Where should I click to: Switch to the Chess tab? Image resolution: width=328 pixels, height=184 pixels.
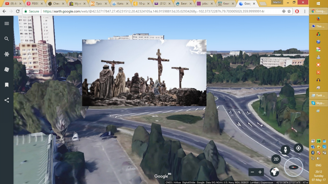click(x=56, y=4)
